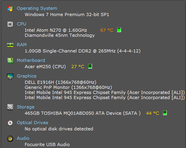Click the green Motherboard icon
Image resolution: width=186 pixels, height=148 pixels.
click(10, 61)
